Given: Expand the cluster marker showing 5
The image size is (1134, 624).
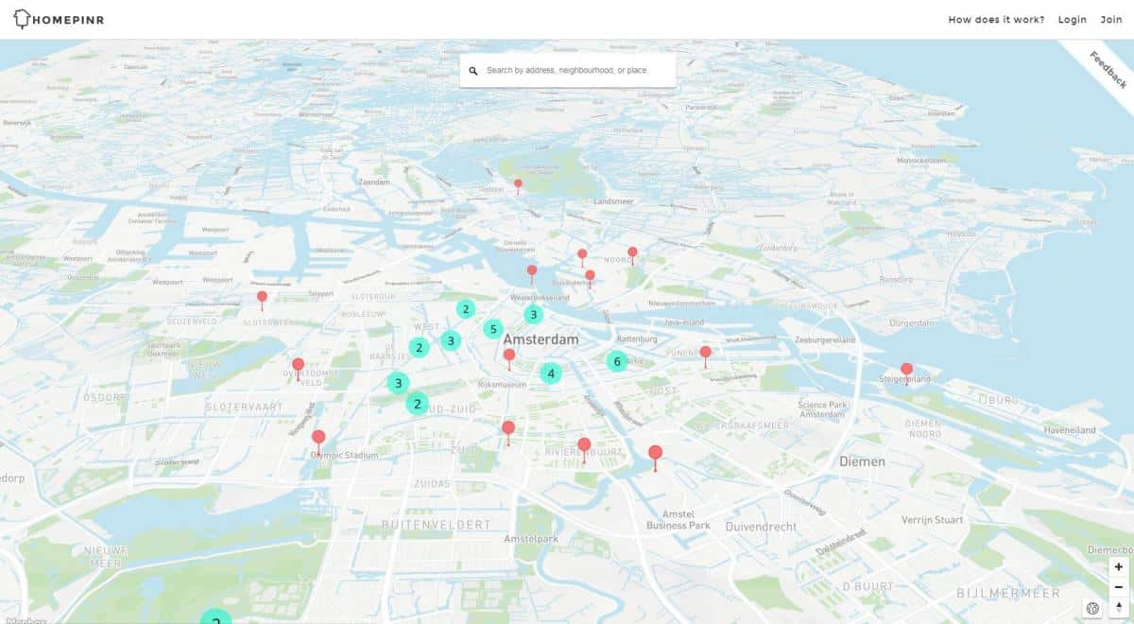Looking at the screenshot, I should point(492,329).
